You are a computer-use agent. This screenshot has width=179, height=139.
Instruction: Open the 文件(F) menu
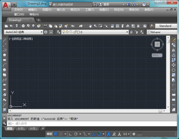point(18,10)
